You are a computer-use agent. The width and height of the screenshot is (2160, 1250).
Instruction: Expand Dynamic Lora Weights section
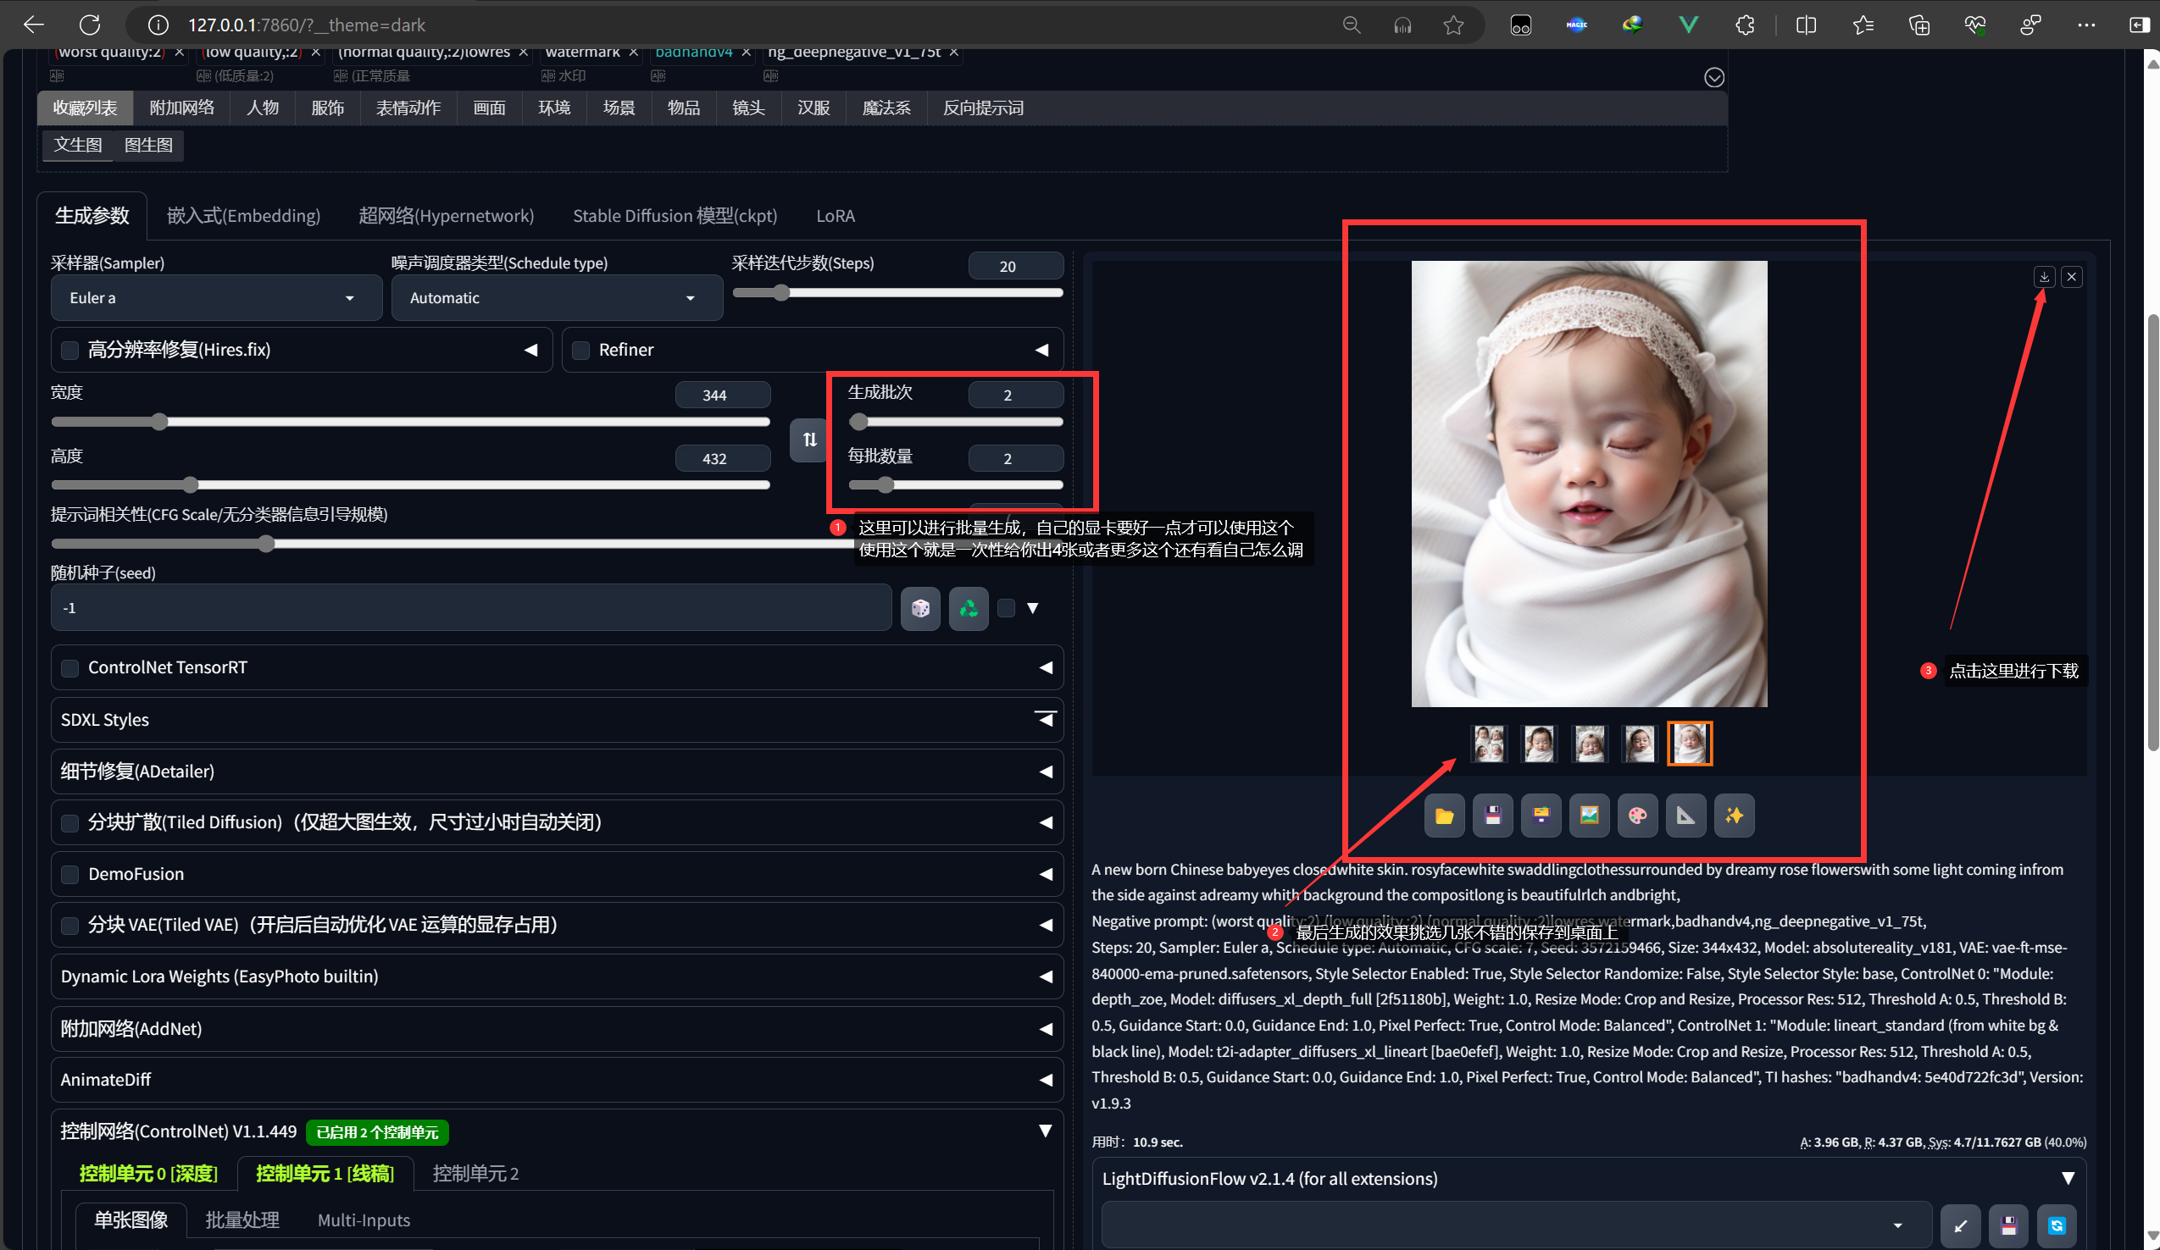(x=557, y=976)
